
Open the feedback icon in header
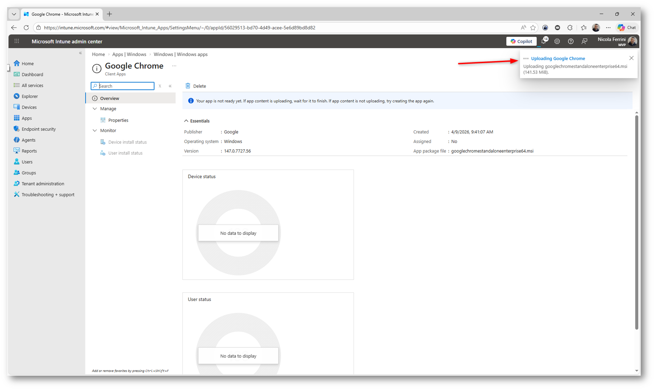coord(584,41)
